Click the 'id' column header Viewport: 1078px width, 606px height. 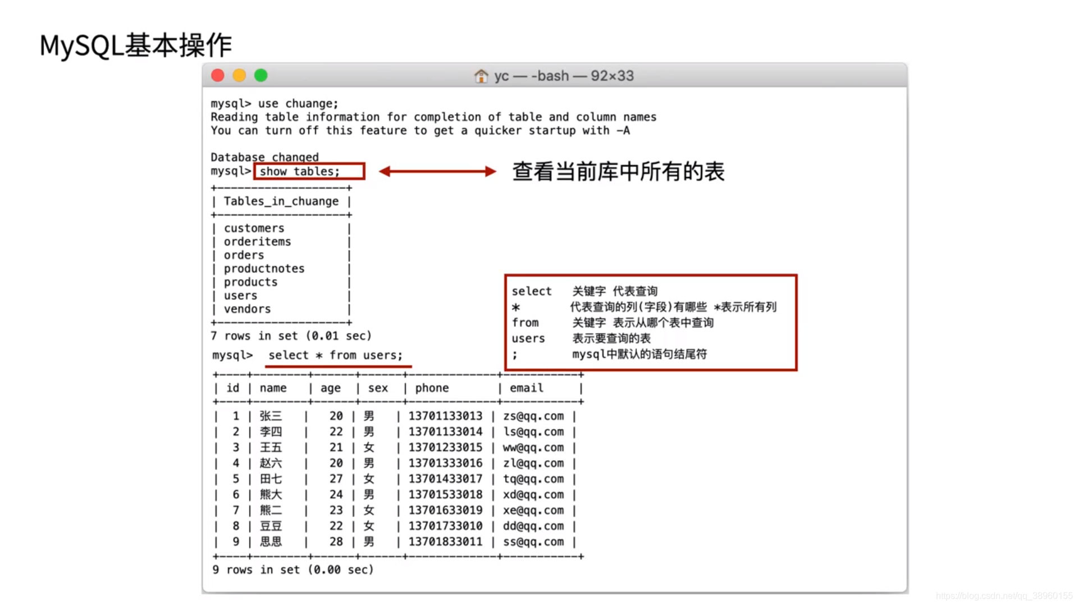(x=233, y=388)
